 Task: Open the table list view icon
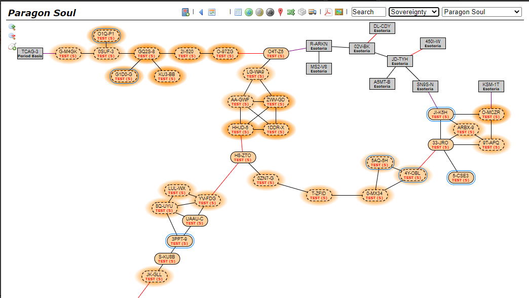click(x=238, y=12)
